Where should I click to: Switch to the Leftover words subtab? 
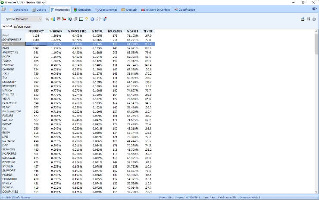click(x=22, y=26)
